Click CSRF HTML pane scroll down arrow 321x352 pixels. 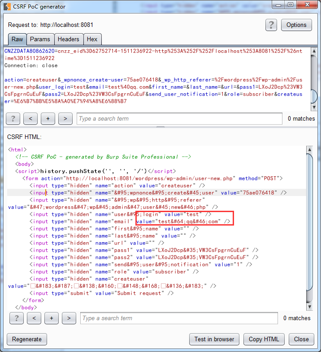click(x=309, y=307)
